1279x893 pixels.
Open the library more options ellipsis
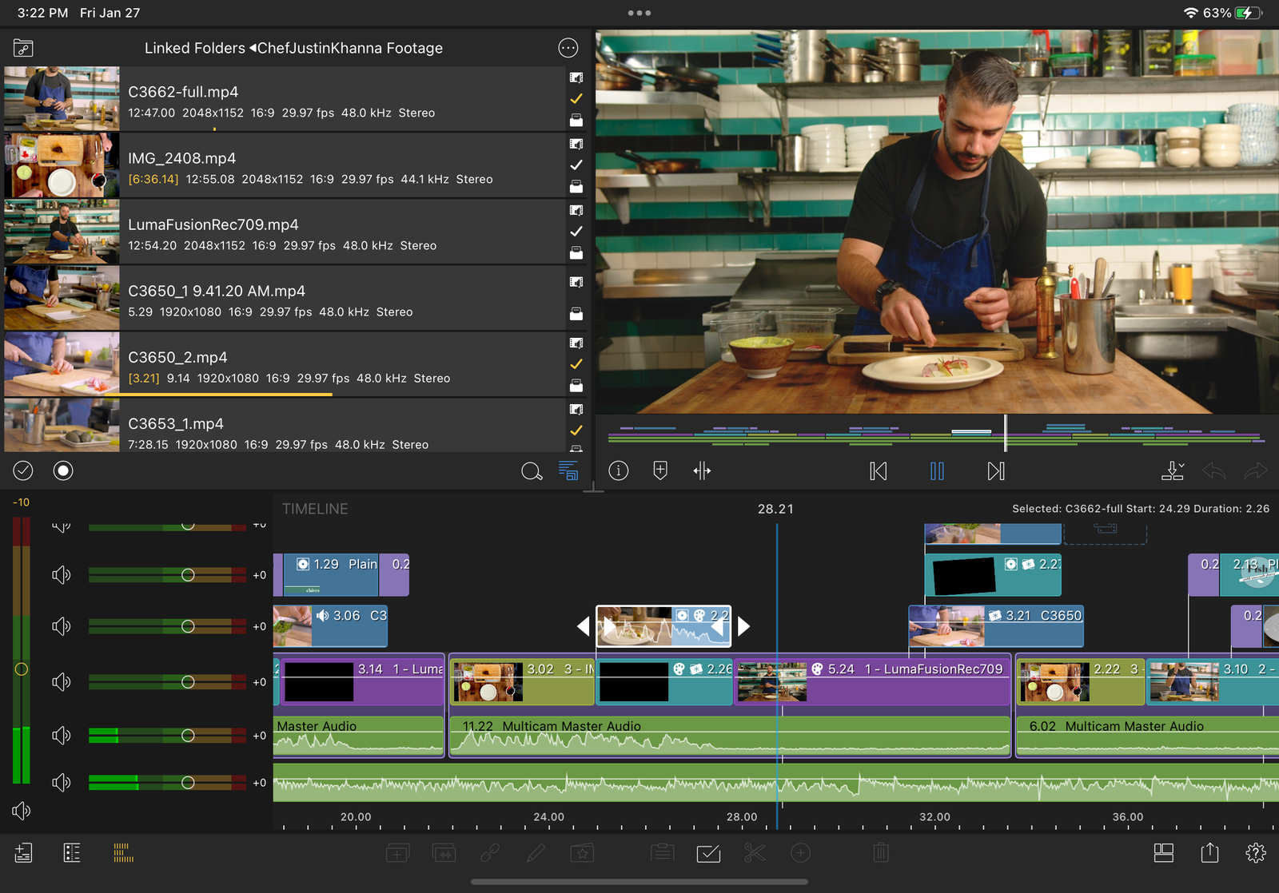point(568,48)
